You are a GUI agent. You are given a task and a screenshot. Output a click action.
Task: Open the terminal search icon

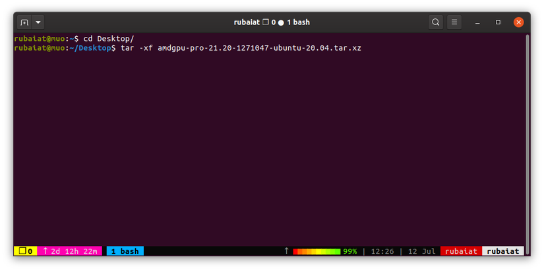(435, 22)
